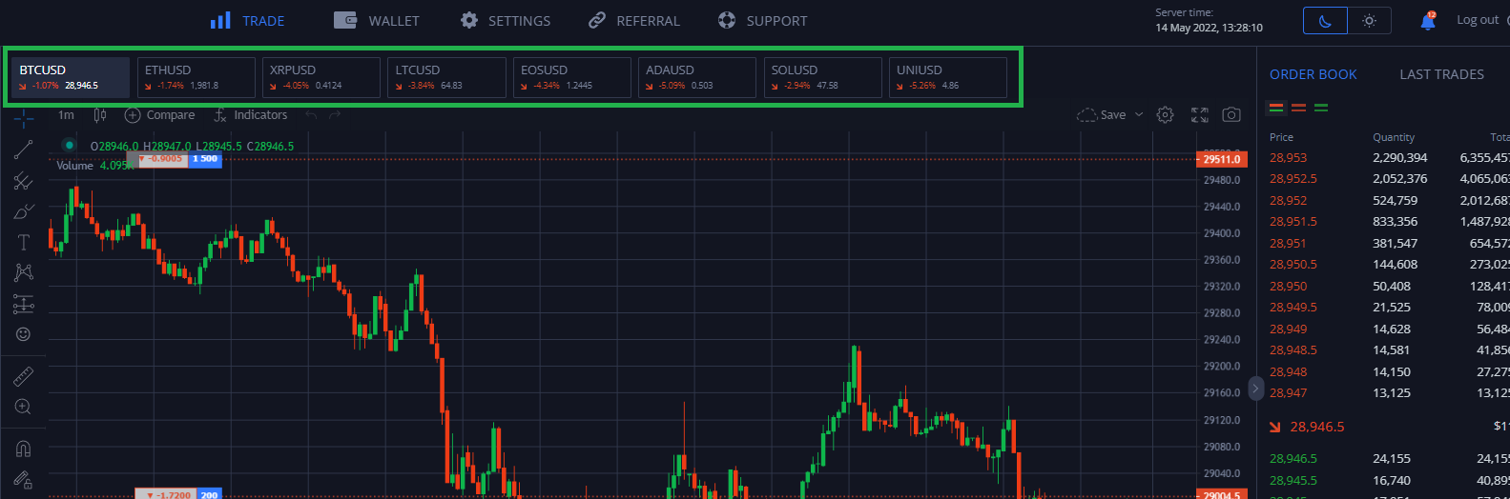Viewport: 1510px width, 499px height.
Task: Open Compare symbol dialog
Action: (159, 115)
